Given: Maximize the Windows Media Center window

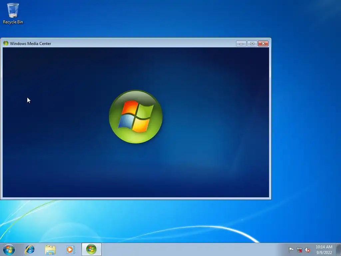Looking at the screenshot, I should pos(252,44).
